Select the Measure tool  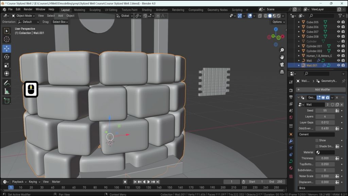coord(7,91)
